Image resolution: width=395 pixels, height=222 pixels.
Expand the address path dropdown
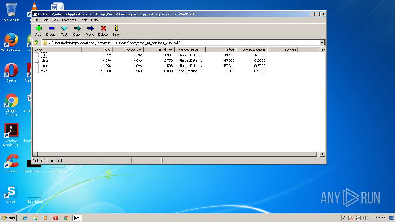322,43
